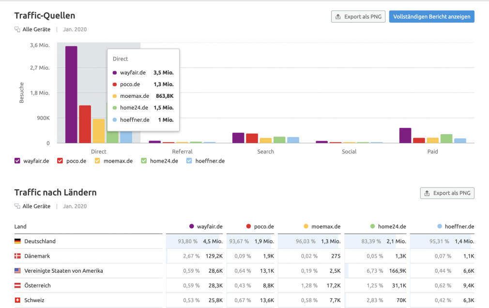
Task: Click Jan. 2020 label under Traffic nach Ländern
Action: click(x=75, y=206)
